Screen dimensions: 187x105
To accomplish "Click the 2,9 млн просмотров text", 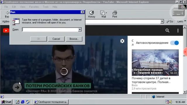I will (x=144, y=89).
